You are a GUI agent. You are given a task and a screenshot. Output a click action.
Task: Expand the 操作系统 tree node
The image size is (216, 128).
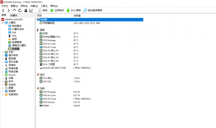point(3,55)
